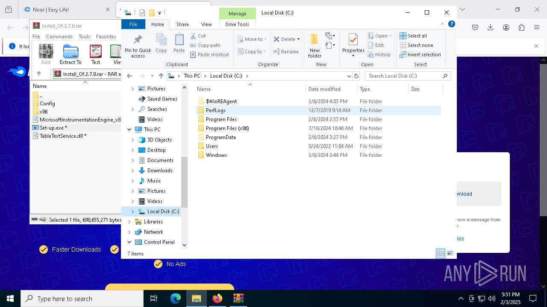Select TableTextService.dll in WinRAR
Viewport: 547px width, 307px height.
(x=63, y=136)
